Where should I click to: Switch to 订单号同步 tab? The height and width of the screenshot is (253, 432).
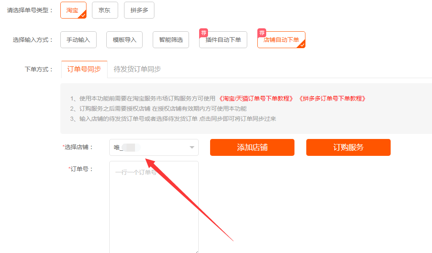pyautogui.click(x=84, y=69)
